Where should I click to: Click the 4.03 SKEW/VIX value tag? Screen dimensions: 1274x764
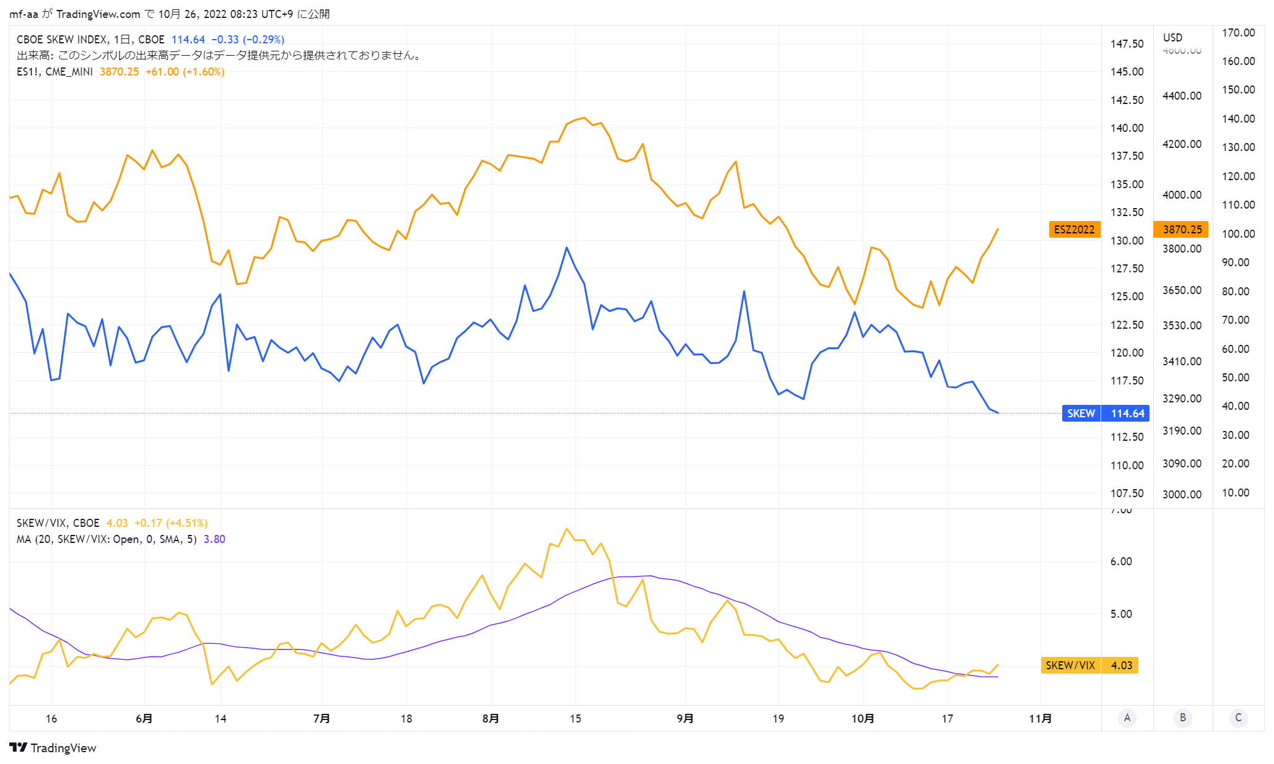(1121, 666)
